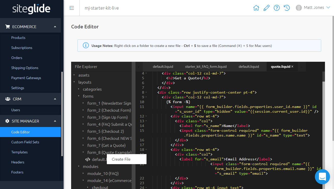Click the Siteglide logo
Screen dimensions: 334x189
31,9
